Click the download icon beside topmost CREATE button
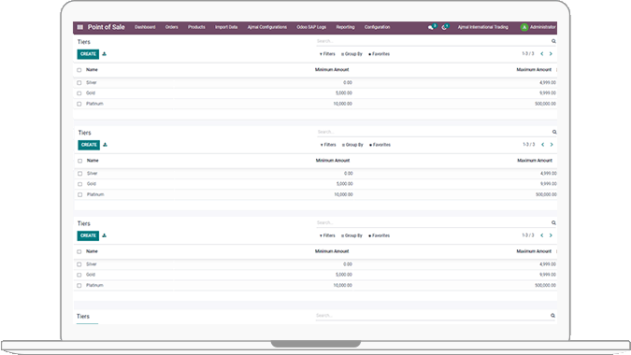Viewport: 631px width, 355px height. click(104, 54)
